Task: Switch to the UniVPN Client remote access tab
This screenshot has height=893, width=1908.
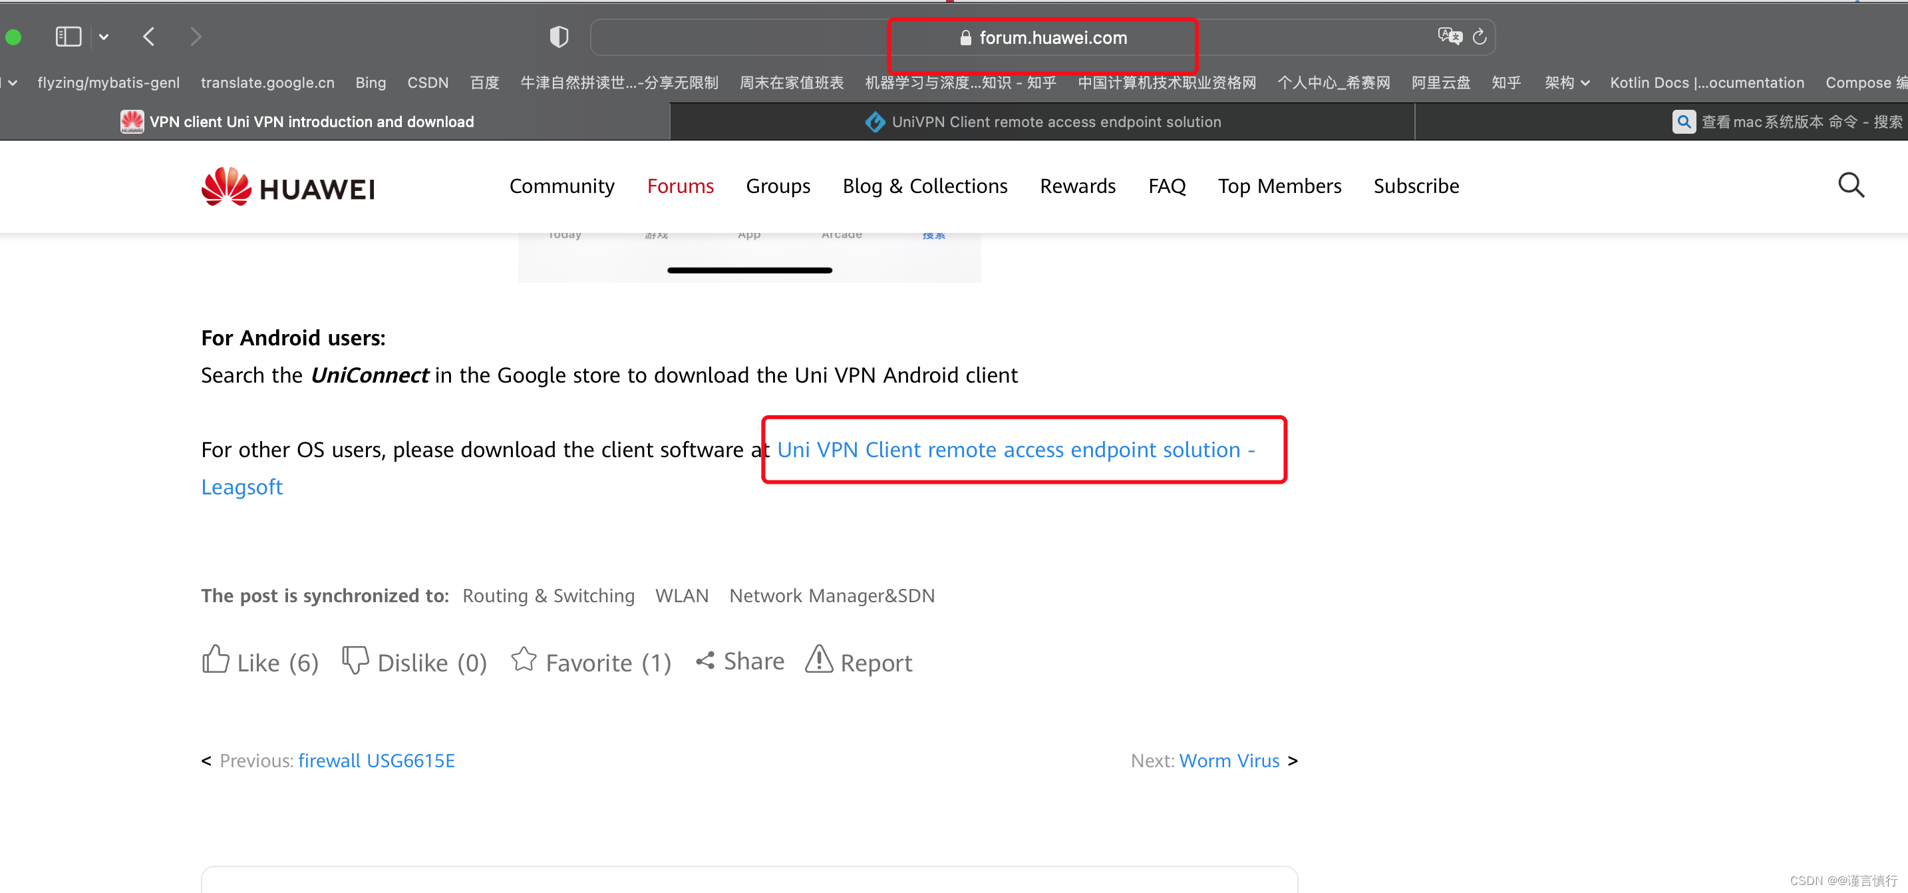Action: 1042,122
